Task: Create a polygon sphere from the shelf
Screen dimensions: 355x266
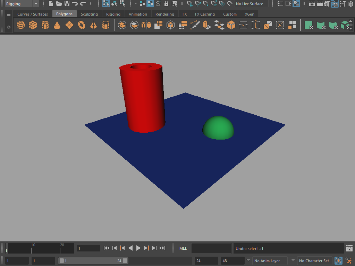Action: [21, 25]
